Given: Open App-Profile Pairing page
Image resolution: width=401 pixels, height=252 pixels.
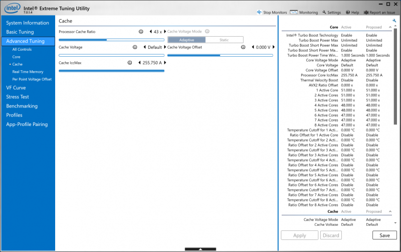Looking at the screenshot, I should (x=27, y=124).
